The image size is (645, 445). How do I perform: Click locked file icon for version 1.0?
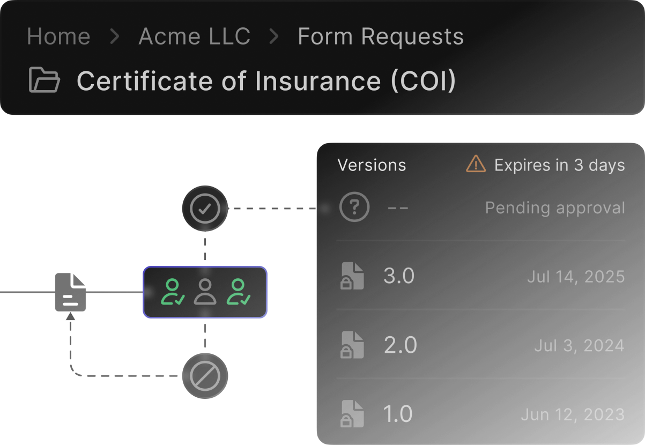pos(352,414)
